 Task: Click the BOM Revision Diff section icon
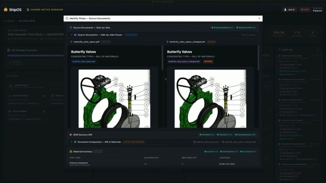71,134
